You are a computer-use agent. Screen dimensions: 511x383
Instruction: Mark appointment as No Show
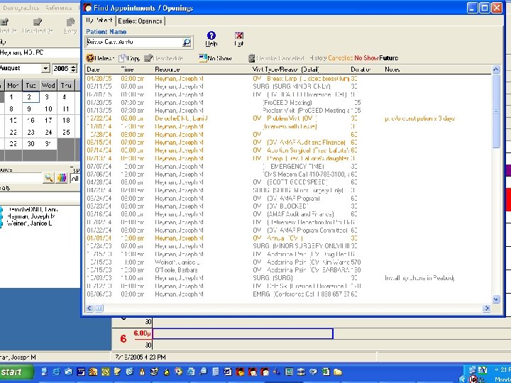(216, 58)
